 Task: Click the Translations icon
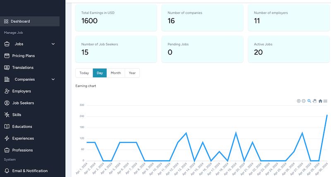point(7,67)
